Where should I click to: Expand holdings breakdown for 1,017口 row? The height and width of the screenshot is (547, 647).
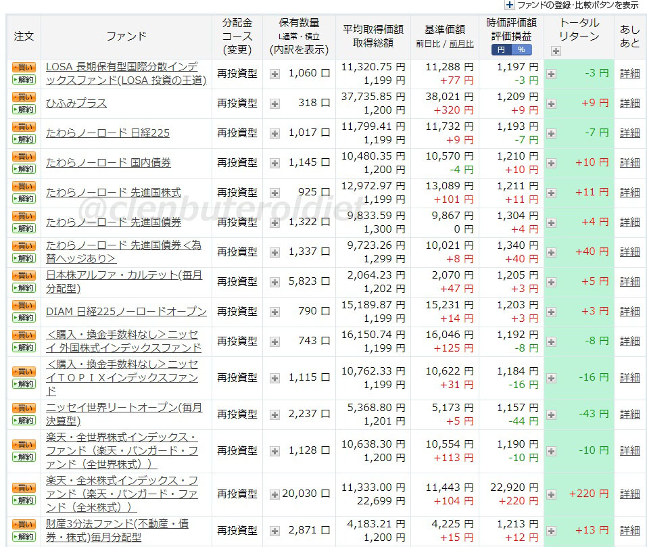[x=274, y=133]
